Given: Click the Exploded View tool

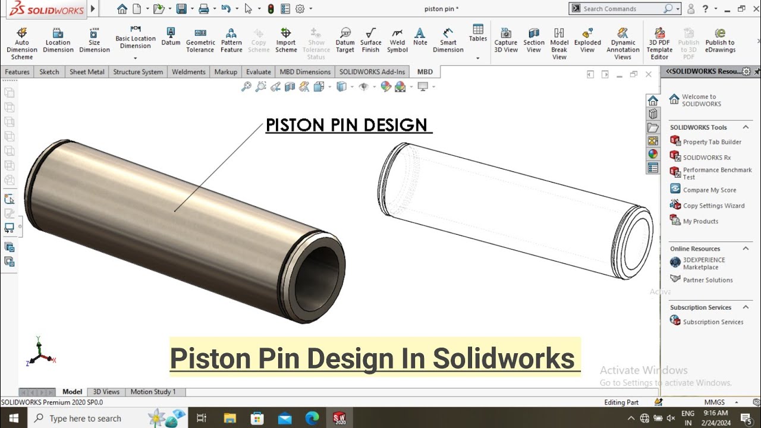Looking at the screenshot, I should click(587, 40).
